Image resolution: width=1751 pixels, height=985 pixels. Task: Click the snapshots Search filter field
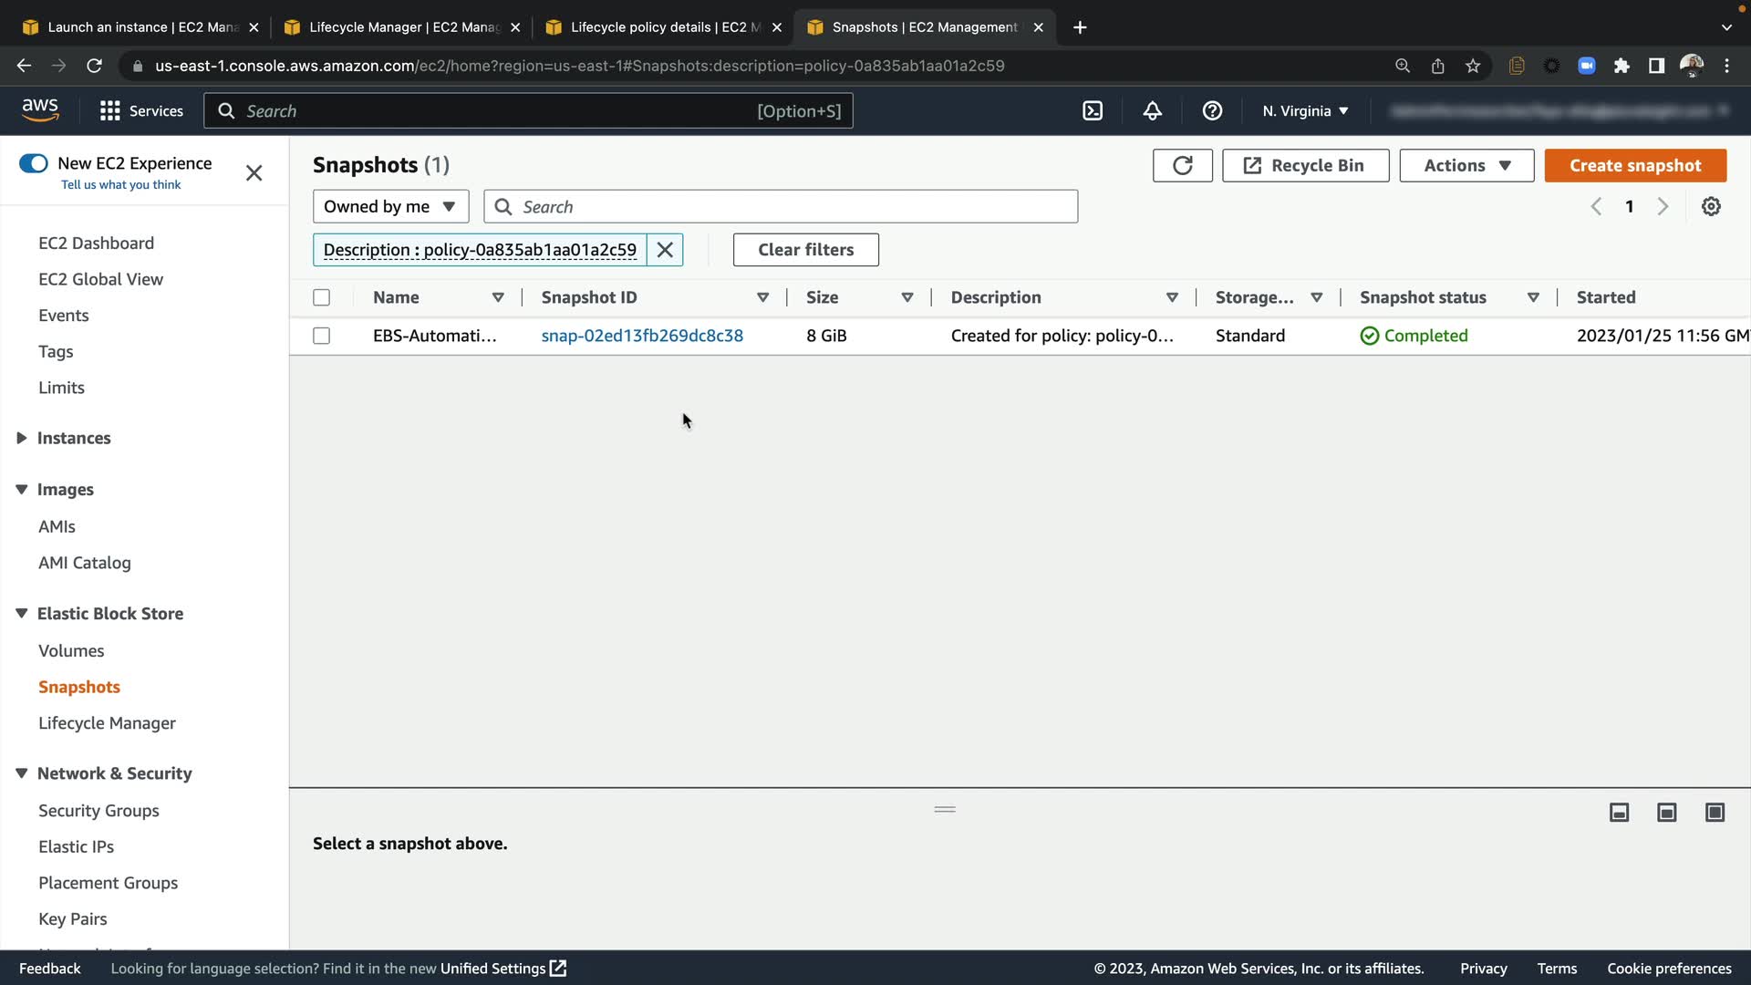(x=793, y=207)
